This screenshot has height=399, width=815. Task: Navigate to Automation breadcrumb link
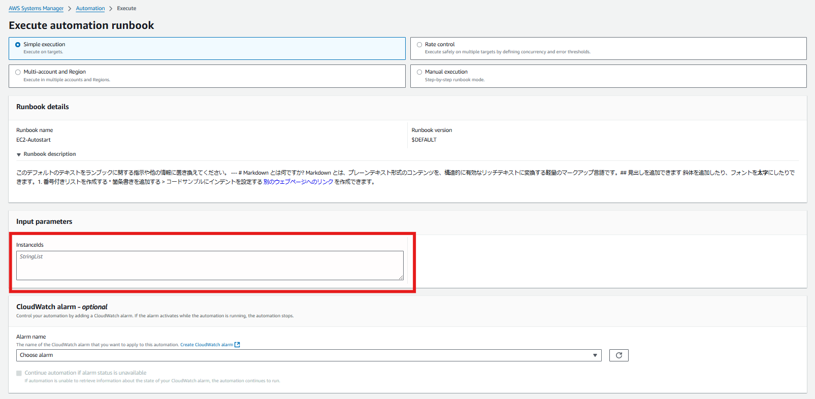90,9
